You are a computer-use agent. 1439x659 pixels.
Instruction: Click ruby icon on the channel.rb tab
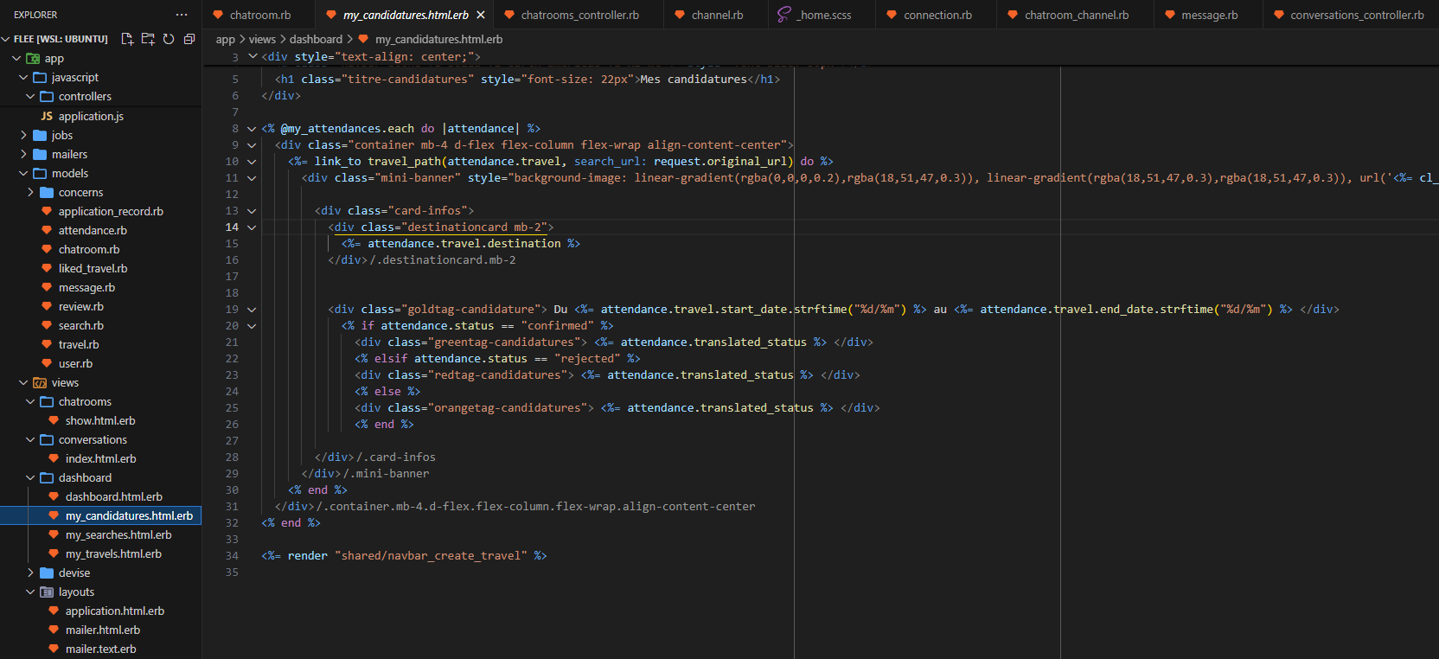click(x=680, y=15)
